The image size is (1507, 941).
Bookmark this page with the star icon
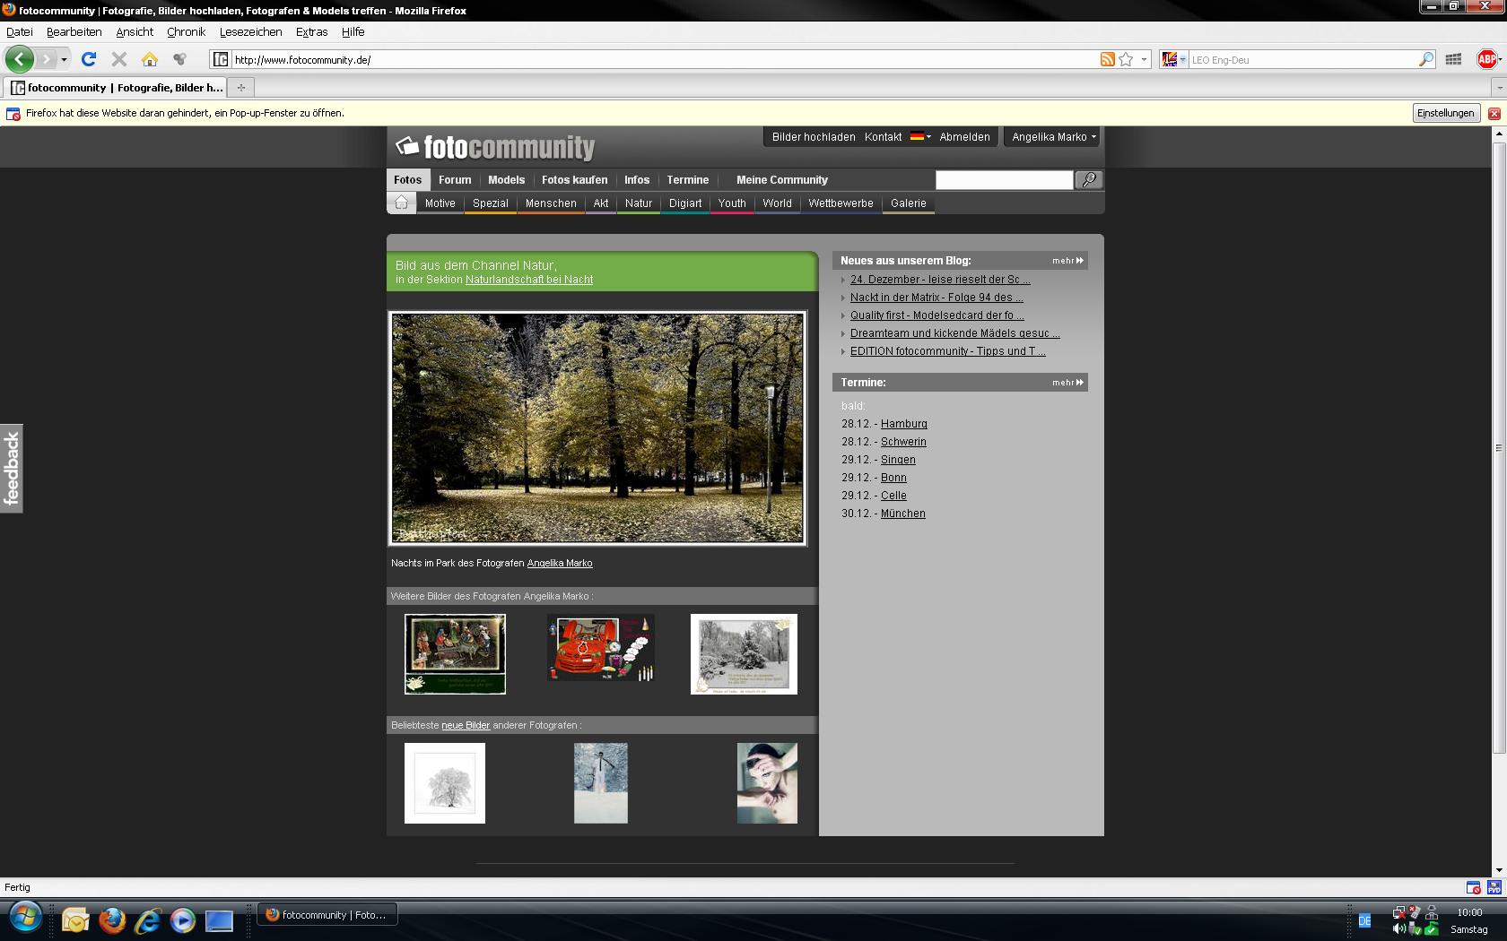coord(1126,59)
